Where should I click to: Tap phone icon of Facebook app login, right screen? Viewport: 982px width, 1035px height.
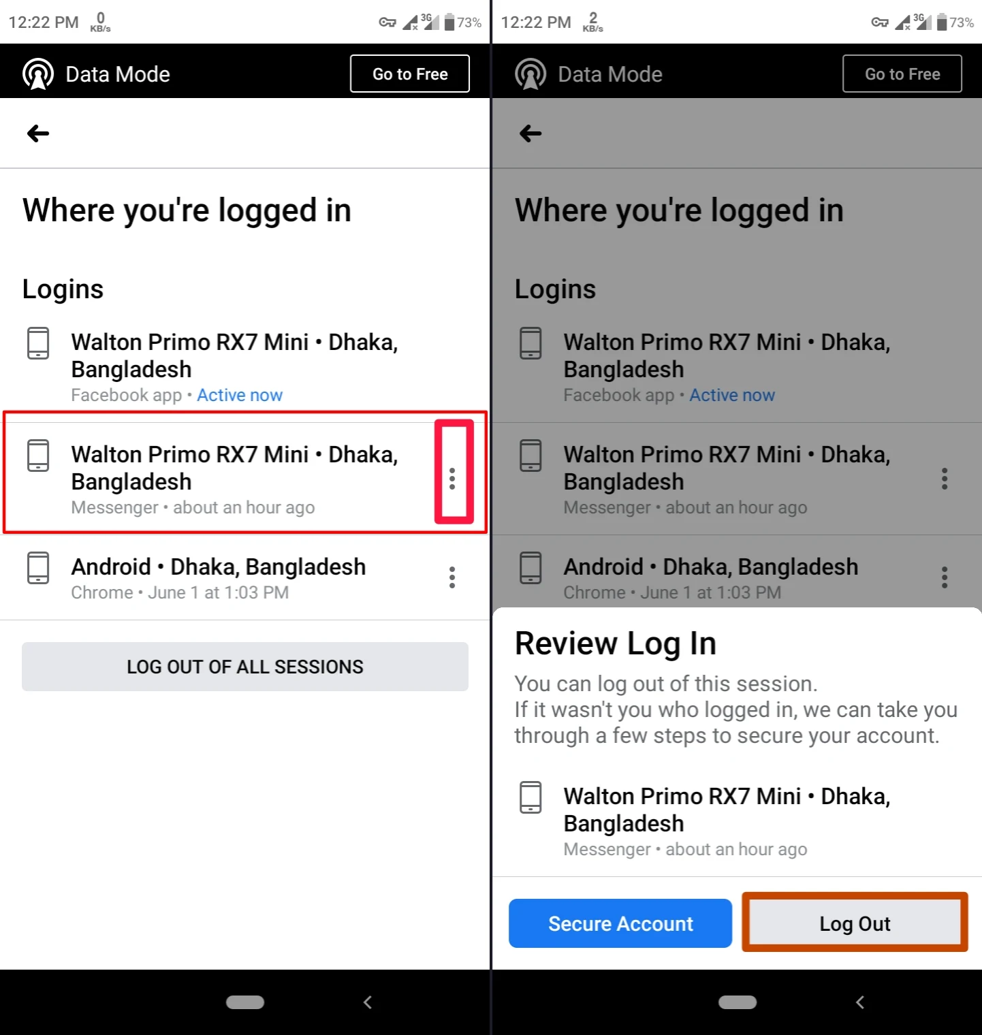tap(530, 343)
